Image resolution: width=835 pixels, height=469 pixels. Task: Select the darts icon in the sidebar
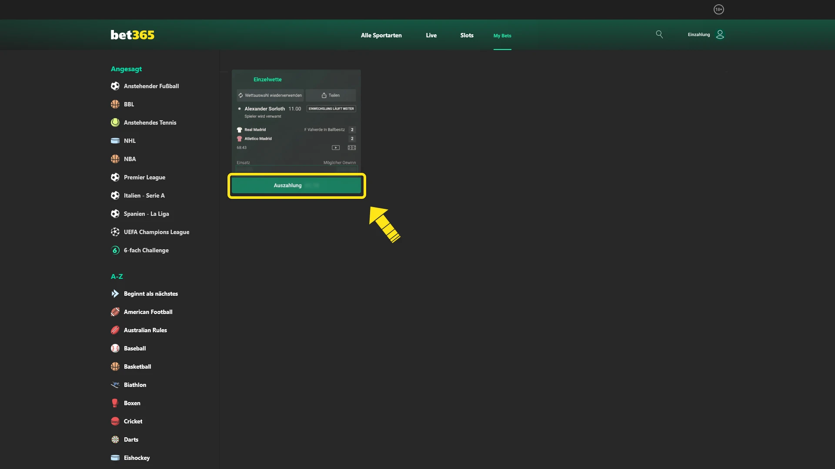[x=115, y=439]
